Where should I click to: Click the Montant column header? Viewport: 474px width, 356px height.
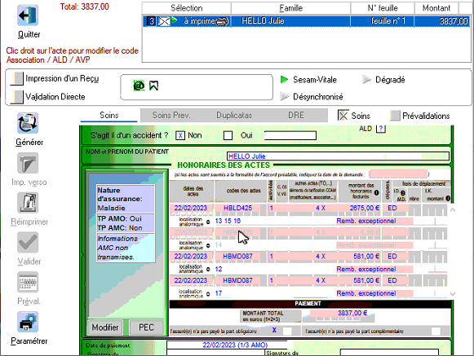pos(436,8)
